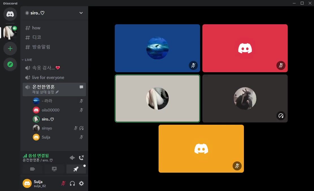Image resolution: width=314 pixels, height=191 pixels.
Task: Unmute your microphone in user panel
Action: click(x=63, y=183)
